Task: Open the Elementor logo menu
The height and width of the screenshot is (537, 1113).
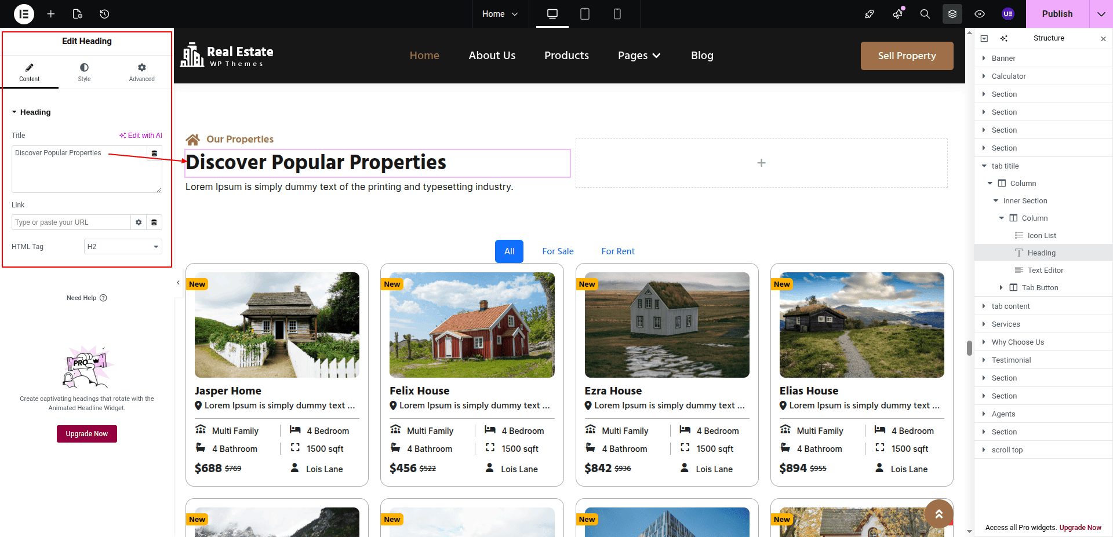Action: point(24,14)
